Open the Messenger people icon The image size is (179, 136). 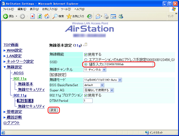click(121, 16)
